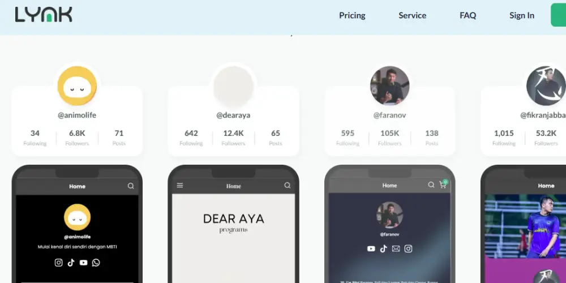Open the Pricing menu item
This screenshot has width=566, height=283.
click(352, 15)
